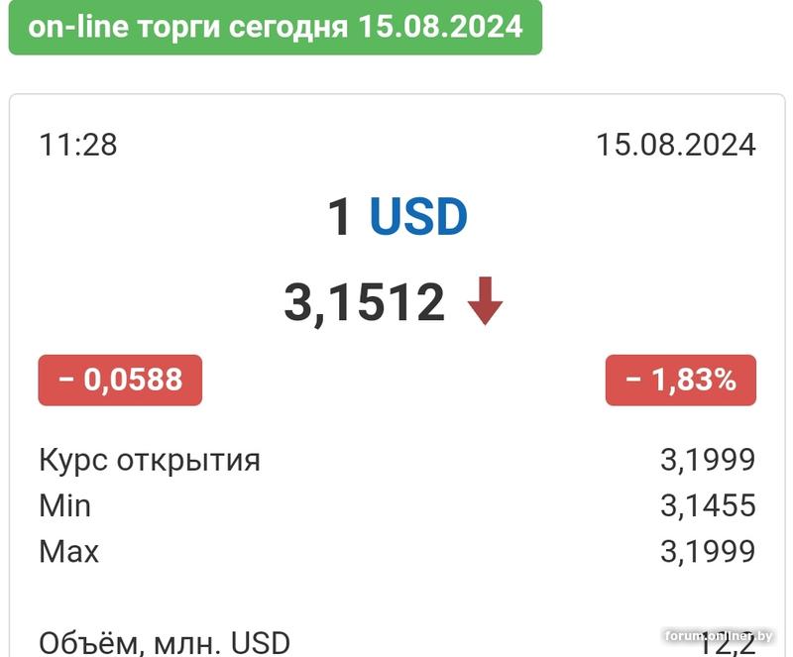
Task: Click the Курс открытия label
Action: pos(150,460)
